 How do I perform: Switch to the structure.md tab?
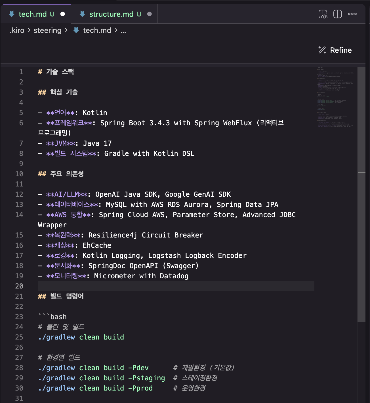point(114,14)
